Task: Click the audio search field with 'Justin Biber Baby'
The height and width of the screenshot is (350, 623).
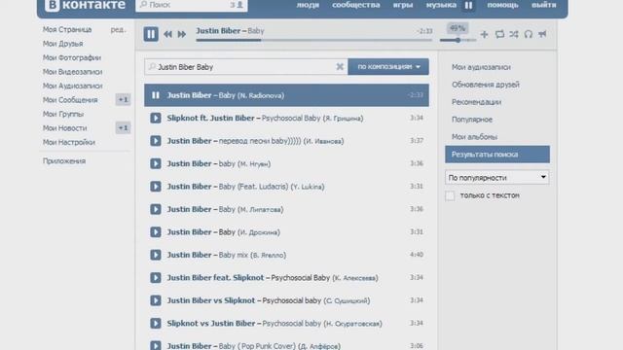Action: pos(245,67)
